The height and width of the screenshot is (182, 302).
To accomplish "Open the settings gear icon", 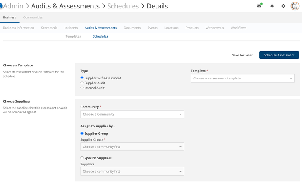I will (283, 6).
